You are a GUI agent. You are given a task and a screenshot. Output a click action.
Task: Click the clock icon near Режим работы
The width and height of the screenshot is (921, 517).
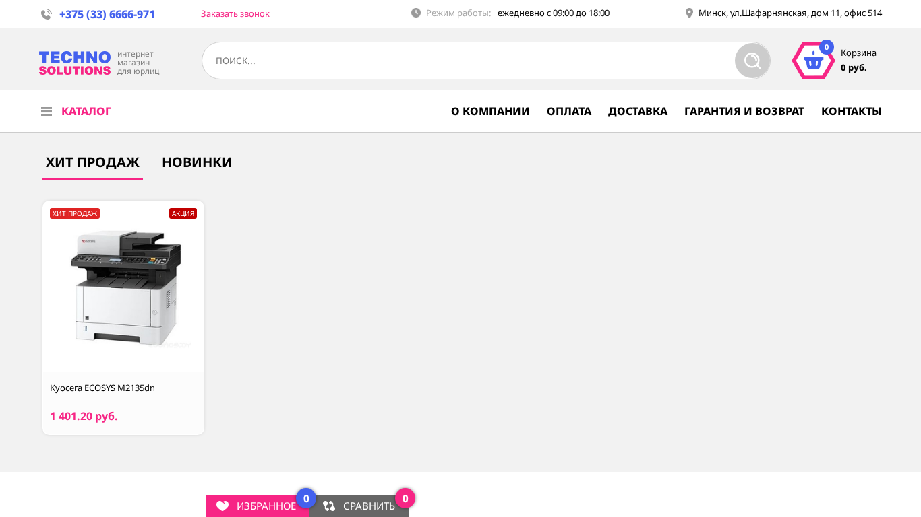(x=416, y=13)
